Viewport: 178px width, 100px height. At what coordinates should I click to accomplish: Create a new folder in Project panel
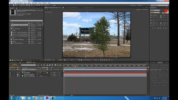(13, 60)
